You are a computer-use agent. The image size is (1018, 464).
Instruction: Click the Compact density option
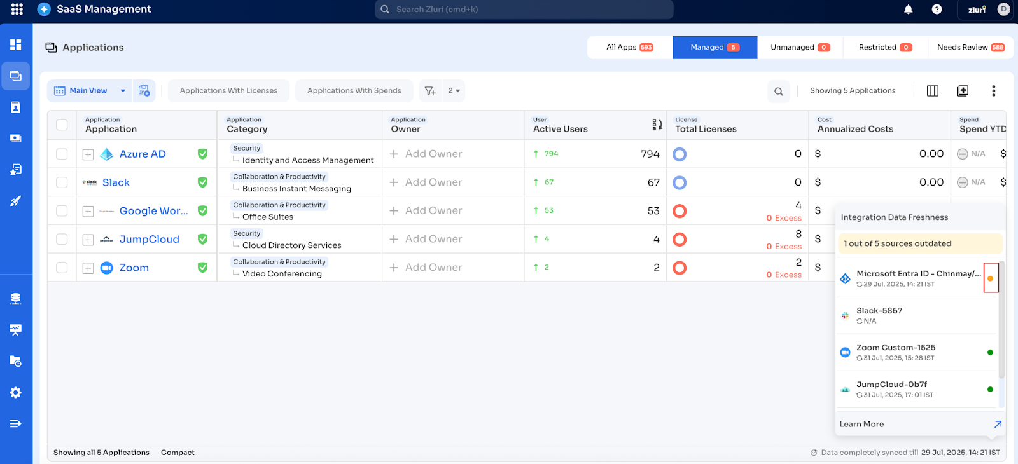178,453
